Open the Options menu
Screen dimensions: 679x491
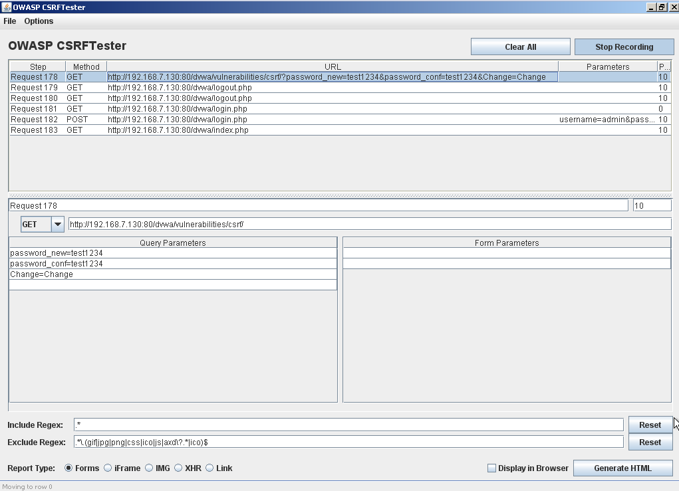click(39, 21)
